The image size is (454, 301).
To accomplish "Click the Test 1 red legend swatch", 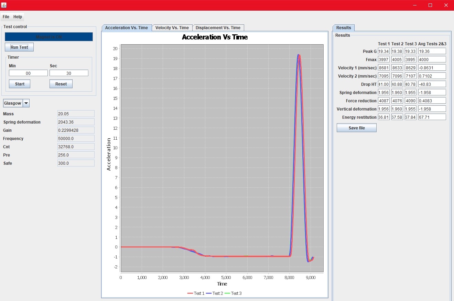I will click(x=190, y=293).
